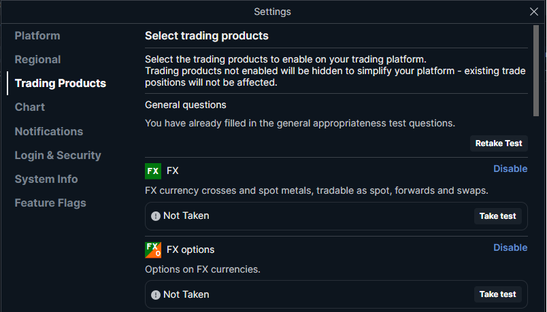Close the Settings dialog
Viewport: 547px width, 312px height.
click(x=534, y=12)
